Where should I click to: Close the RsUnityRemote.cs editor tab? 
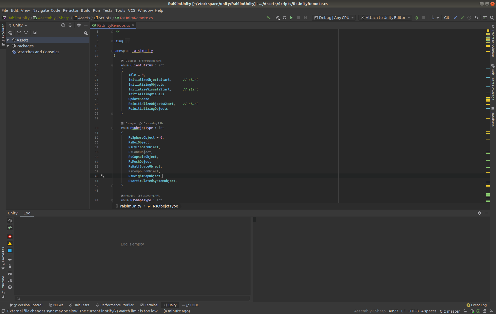[x=133, y=25]
